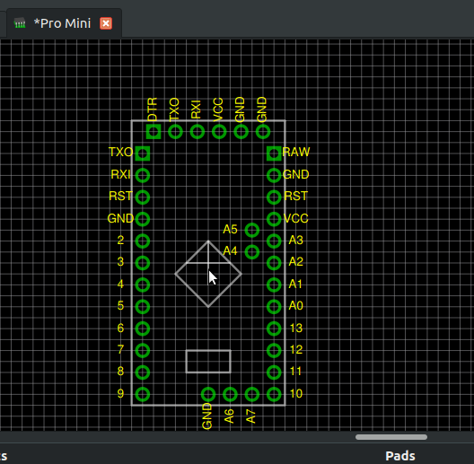
Task: Select the right column GND pad below RAW
Action: click(x=274, y=175)
